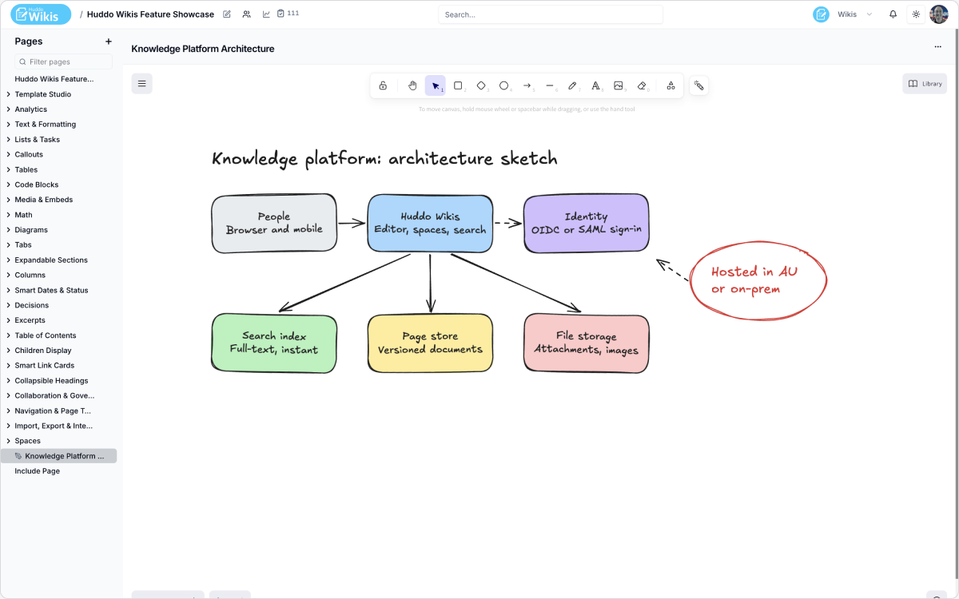Add a new page with plus icon
Image resolution: width=959 pixels, height=599 pixels.
pyautogui.click(x=109, y=42)
